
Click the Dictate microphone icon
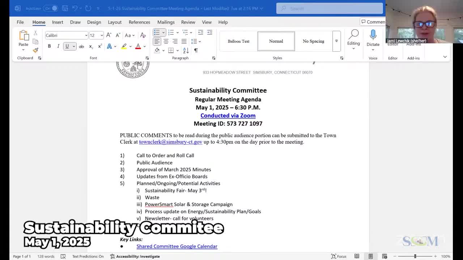373,35
